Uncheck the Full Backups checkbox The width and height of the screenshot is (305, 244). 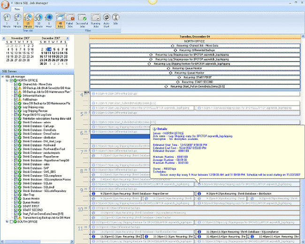[x=16, y=99]
